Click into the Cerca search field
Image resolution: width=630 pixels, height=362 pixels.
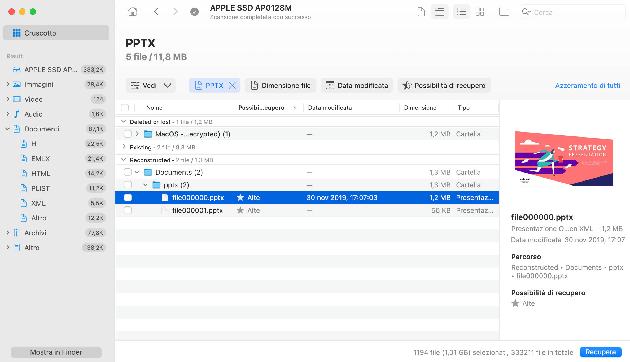tap(575, 12)
